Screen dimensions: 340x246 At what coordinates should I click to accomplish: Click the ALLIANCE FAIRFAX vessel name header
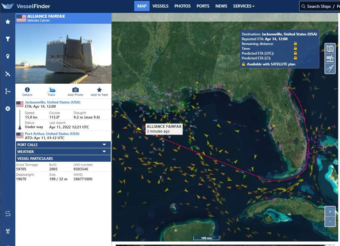pos(46,16)
